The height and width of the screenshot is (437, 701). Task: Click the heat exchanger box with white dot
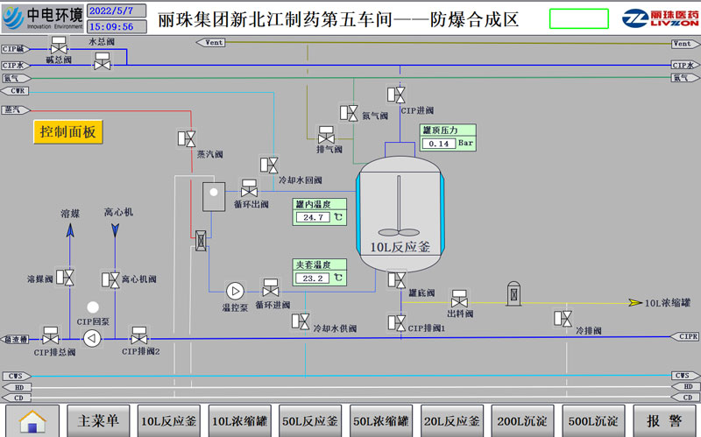[214, 196]
